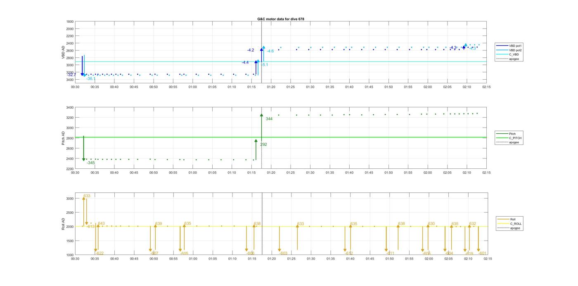Click the 'Pitch AD' y-axis label
This screenshot has height=286, width=578.
[x=64, y=138]
